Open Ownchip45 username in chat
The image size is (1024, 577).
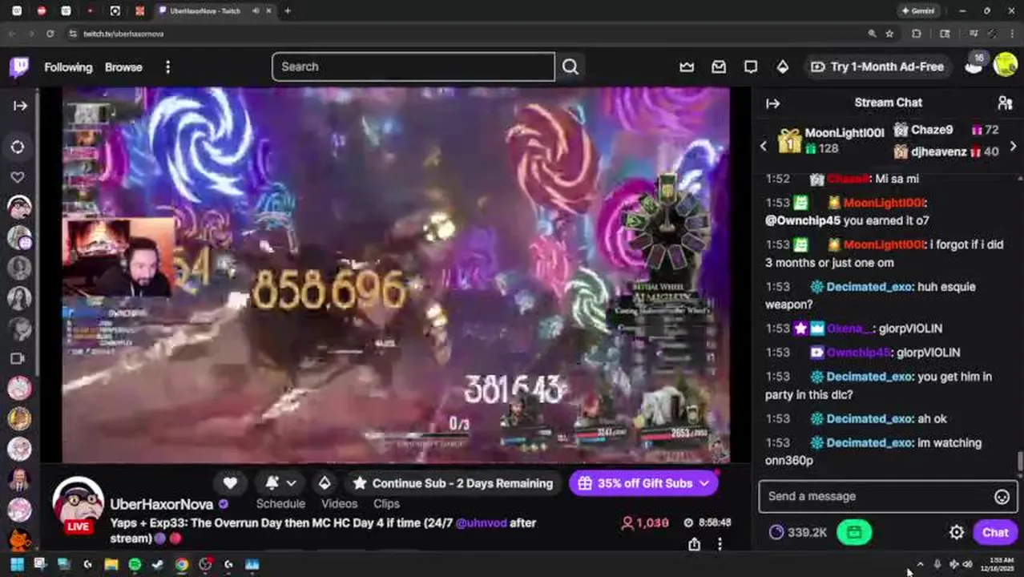(x=858, y=353)
